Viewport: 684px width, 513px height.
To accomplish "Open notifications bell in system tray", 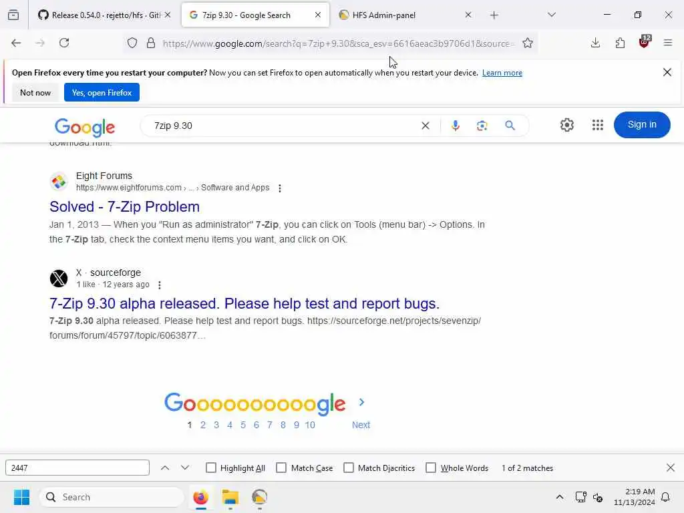I will [665, 497].
